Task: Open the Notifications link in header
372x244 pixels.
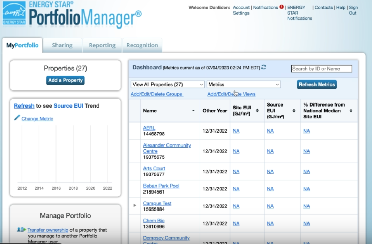Action: [266, 7]
